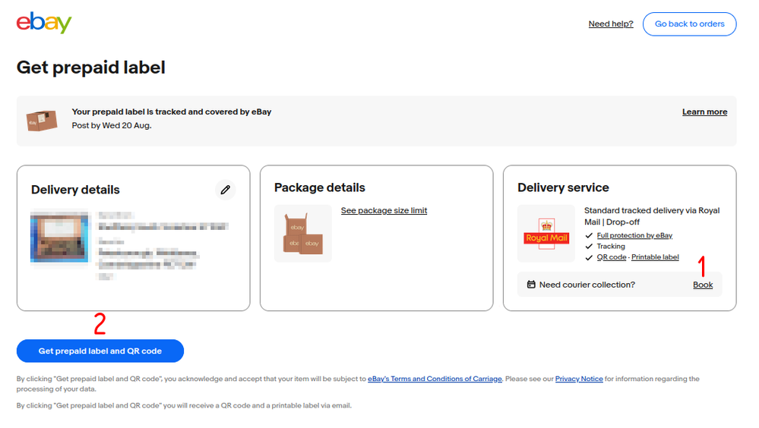Click the eBay parcel icon in the banner

[42, 120]
